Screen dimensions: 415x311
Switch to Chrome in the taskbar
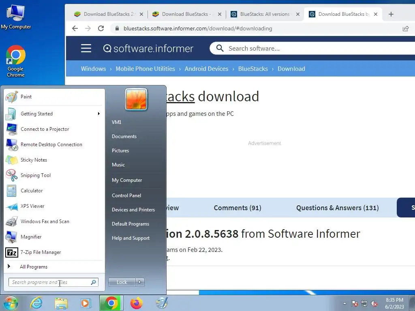pyautogui.click(x=111, y=303)
